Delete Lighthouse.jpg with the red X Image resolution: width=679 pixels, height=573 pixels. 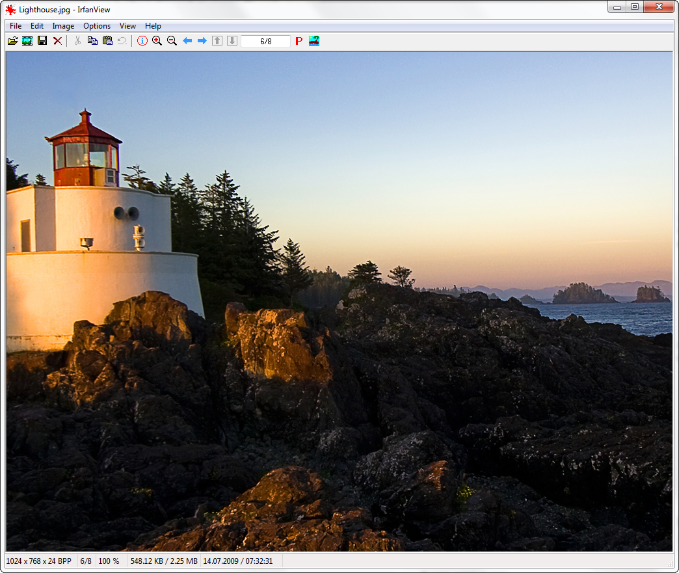click(57, 40)
